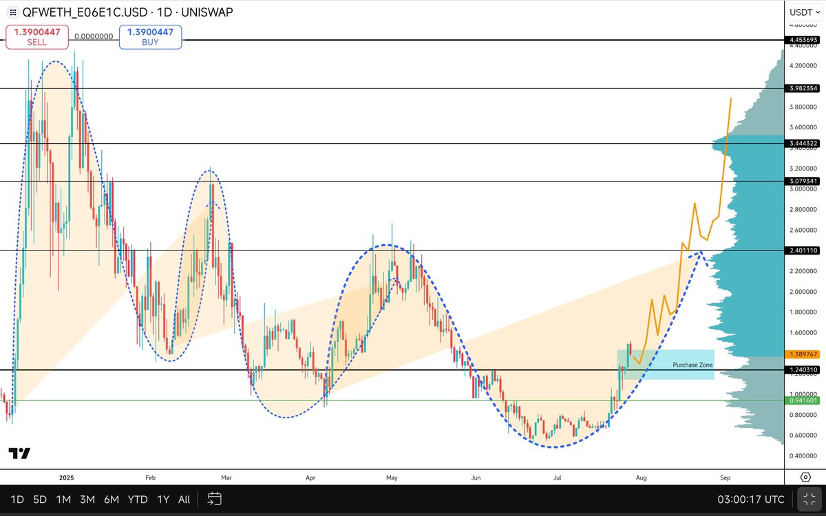Screen dimensions: 826x516
Task: Click the 4.200000 price scale value
Action: pos(804,66)
